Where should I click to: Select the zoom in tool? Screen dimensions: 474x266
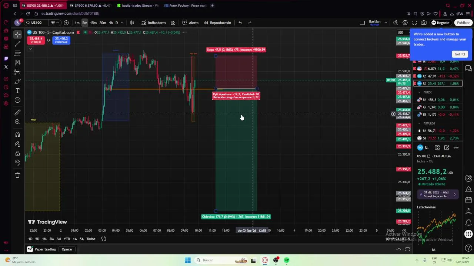17,122
